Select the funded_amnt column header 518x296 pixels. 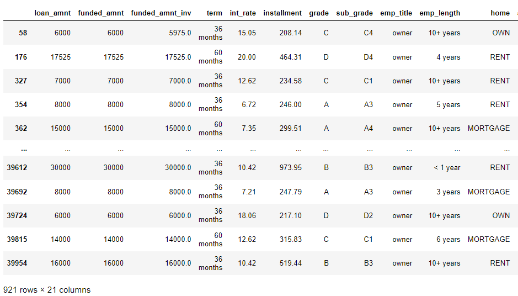pos(101,13)
